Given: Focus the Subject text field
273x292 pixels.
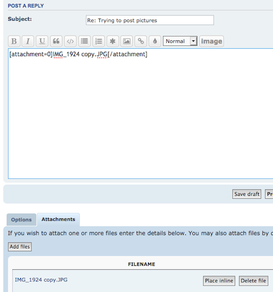Looking at the screenshot, I should pyautogui.click(x=150, y=20).
